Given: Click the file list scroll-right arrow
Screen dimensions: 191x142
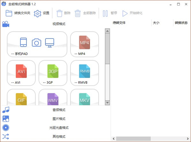Looking at the screenshot, I should [188, 138].
